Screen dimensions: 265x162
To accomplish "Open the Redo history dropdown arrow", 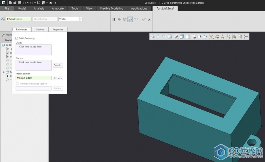I will pos(35,3).
